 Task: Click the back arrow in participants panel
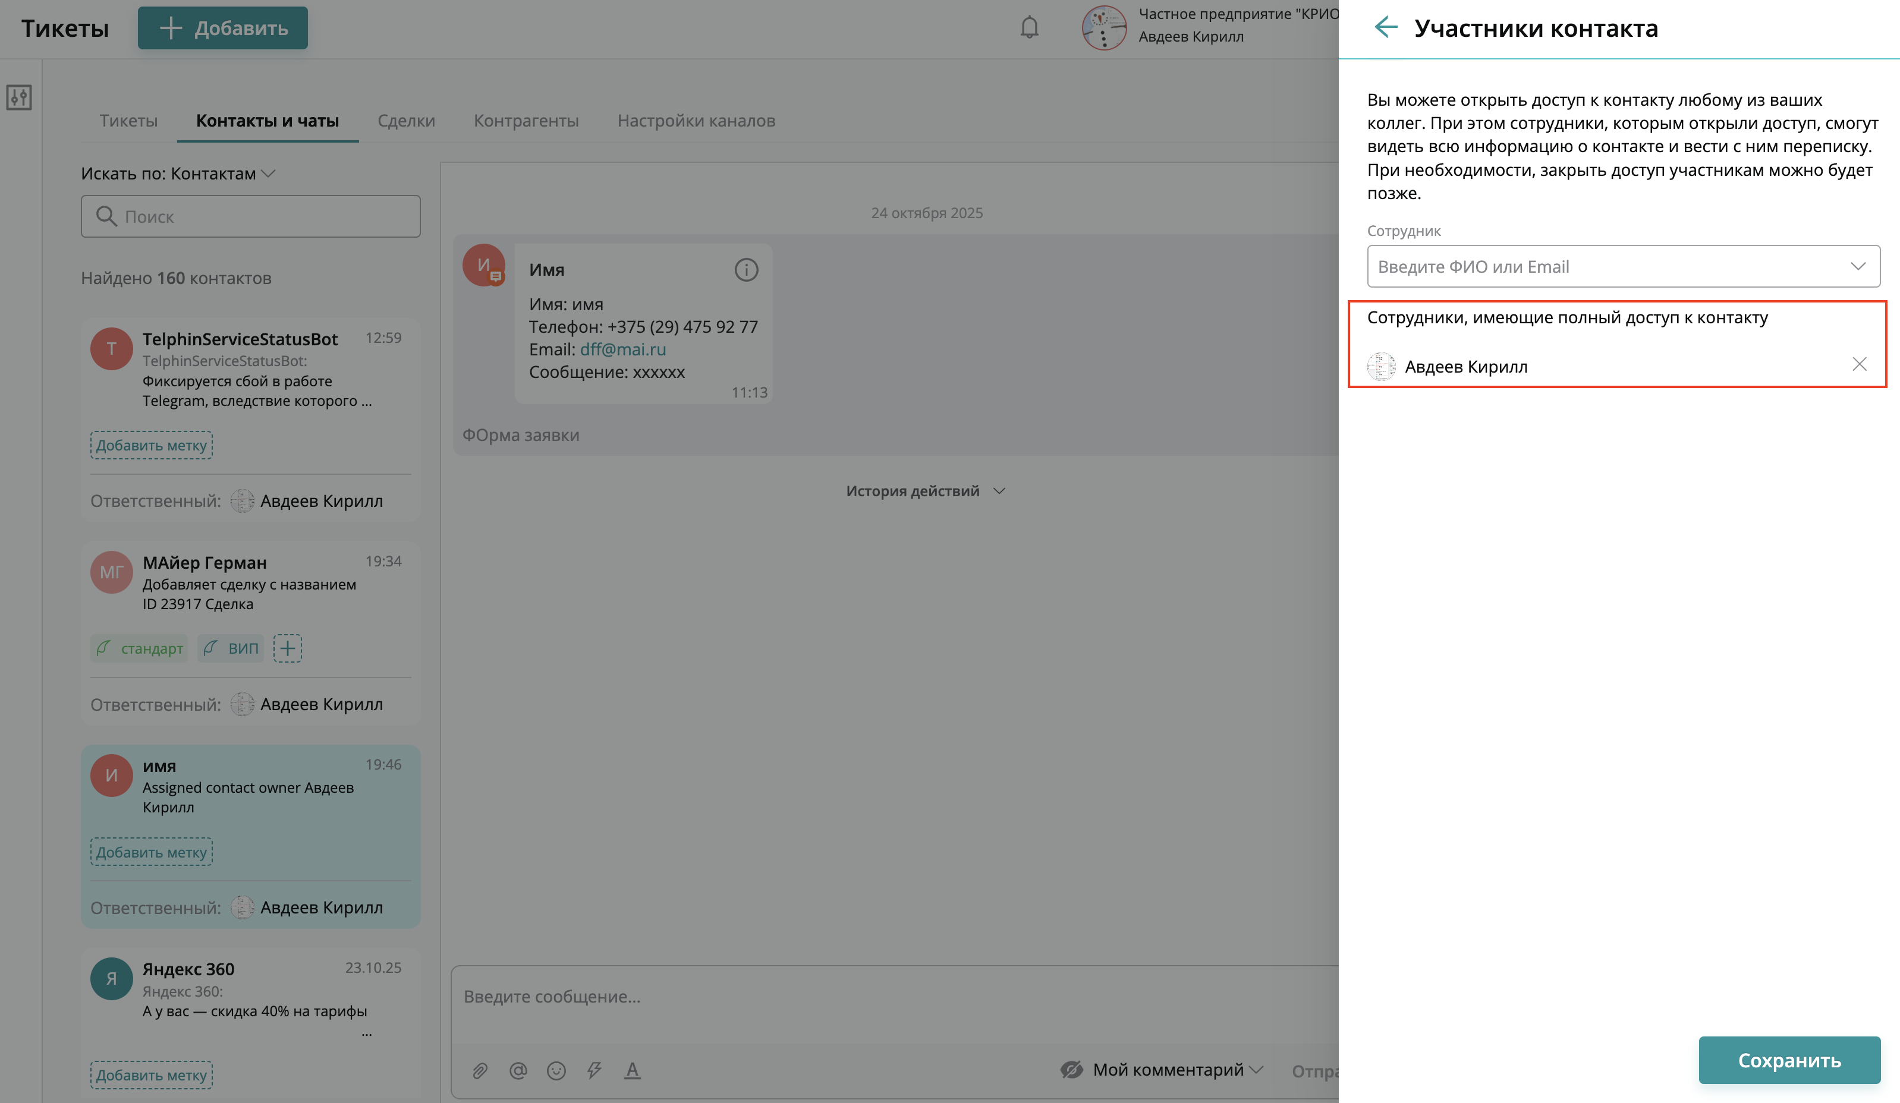pyautogui.click(x=1386, y=27)
